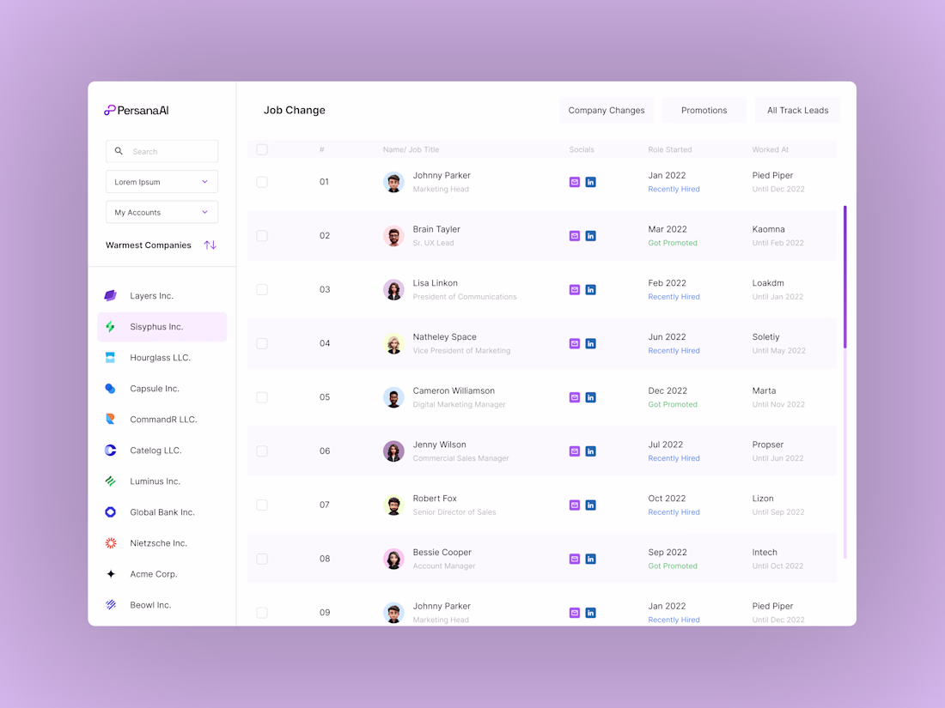Click the Sisyphus Inc. lightning icon
The image size is (945, 708).
pyautogui.click(x=110, y=327)
